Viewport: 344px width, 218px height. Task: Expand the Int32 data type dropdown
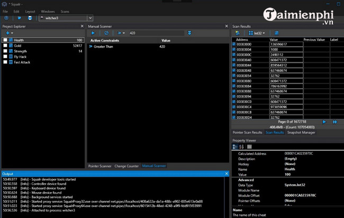259,33
